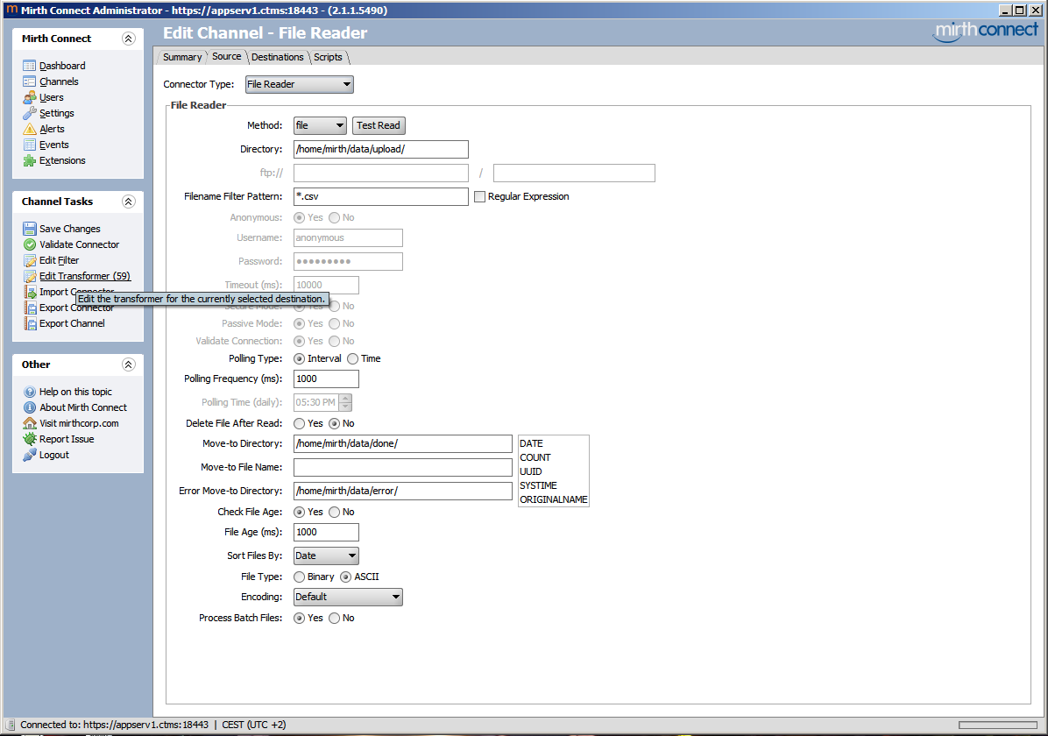The height and width of the screenshot is (736, 1048).
Task: Click the Visit mirthcorp.com home icon
Action: click(30, 423)
